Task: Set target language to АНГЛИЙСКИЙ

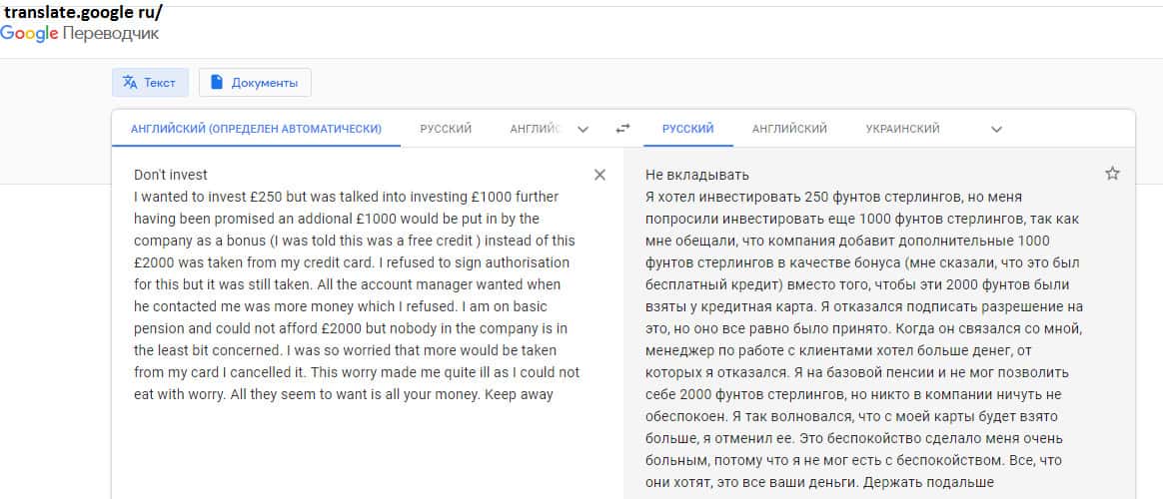Action: tap(789, 129)
